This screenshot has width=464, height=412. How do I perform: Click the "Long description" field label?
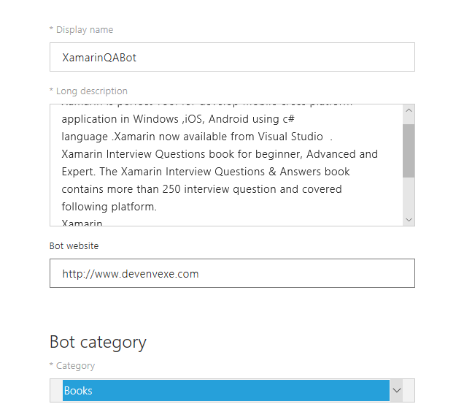[91, 91]
